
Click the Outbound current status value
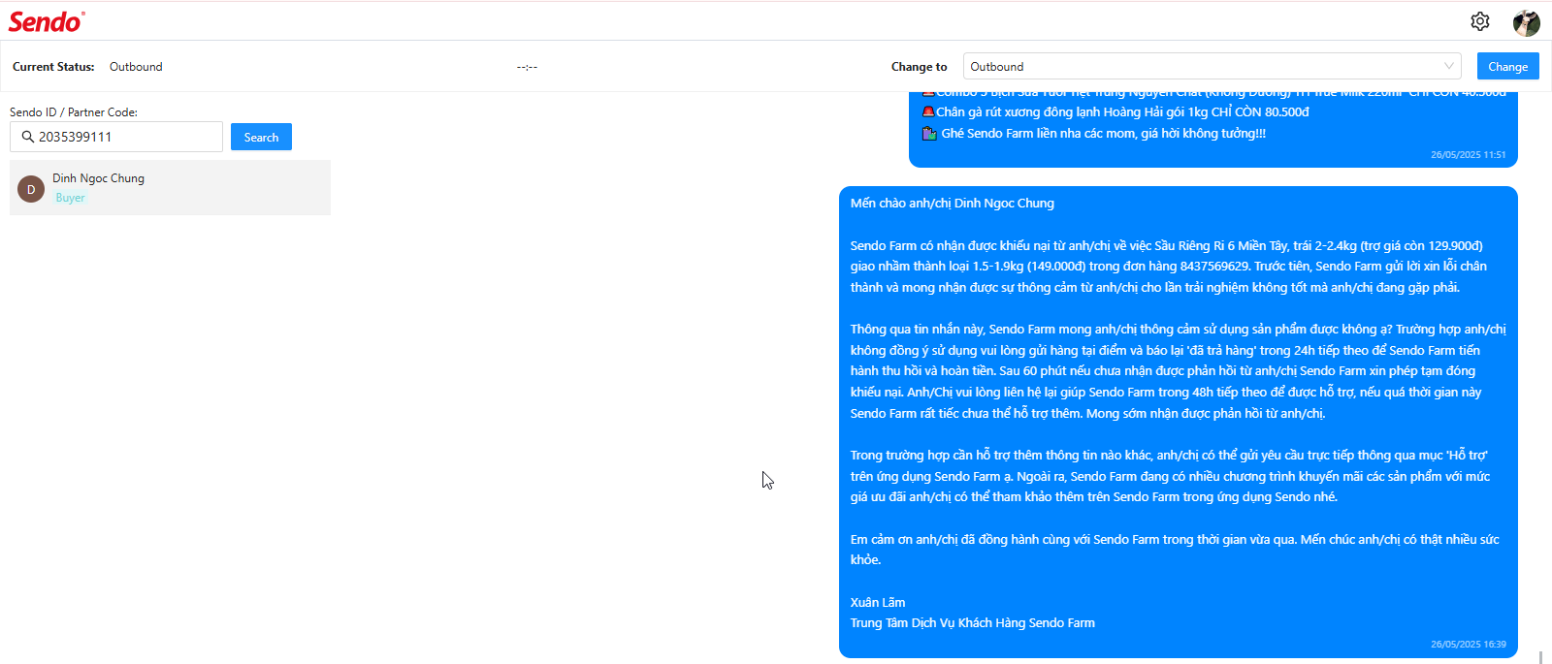tap(136, 67)
